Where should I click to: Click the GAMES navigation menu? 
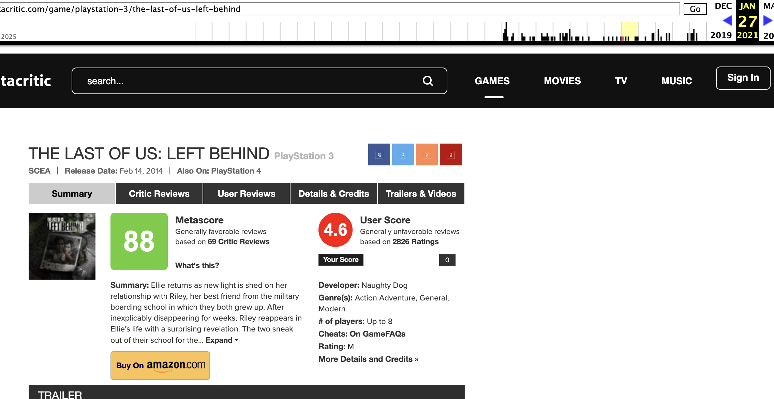point(492,81)
